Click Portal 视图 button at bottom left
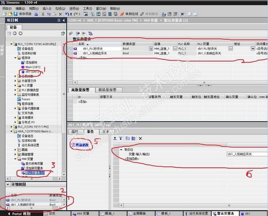The image size is (268, 216). pos(19,214)
